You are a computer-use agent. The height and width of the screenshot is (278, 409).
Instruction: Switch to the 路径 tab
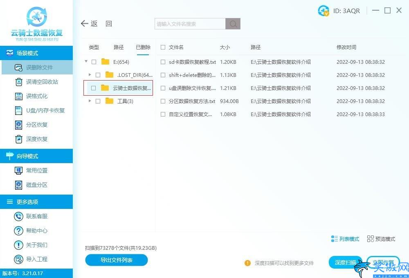coord(119,47)
